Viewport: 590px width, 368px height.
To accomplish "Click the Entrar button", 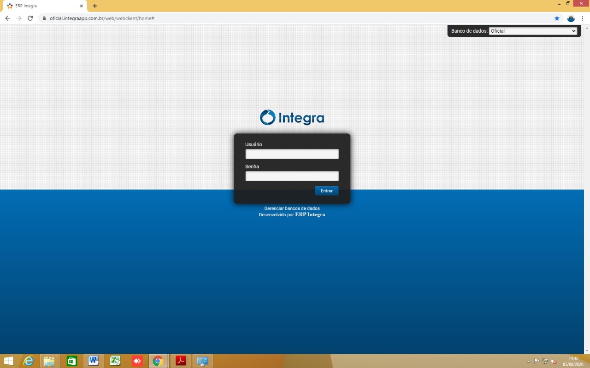I will click(326, 191).
